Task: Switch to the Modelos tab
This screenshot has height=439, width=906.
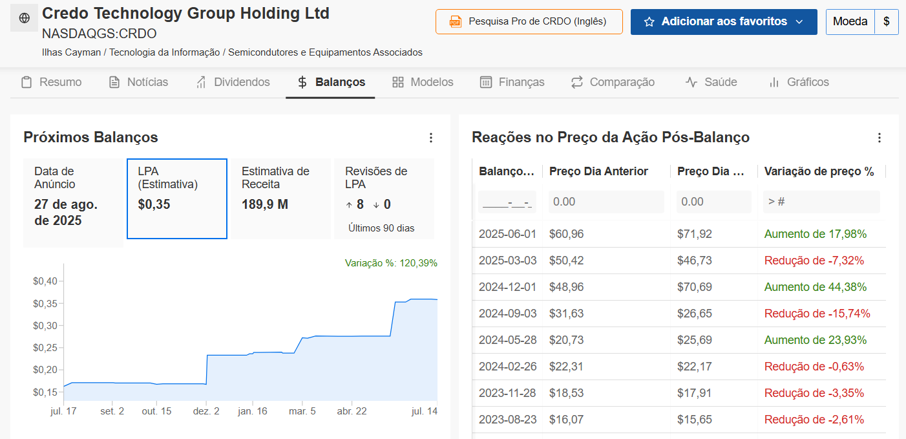Action: 423,82
